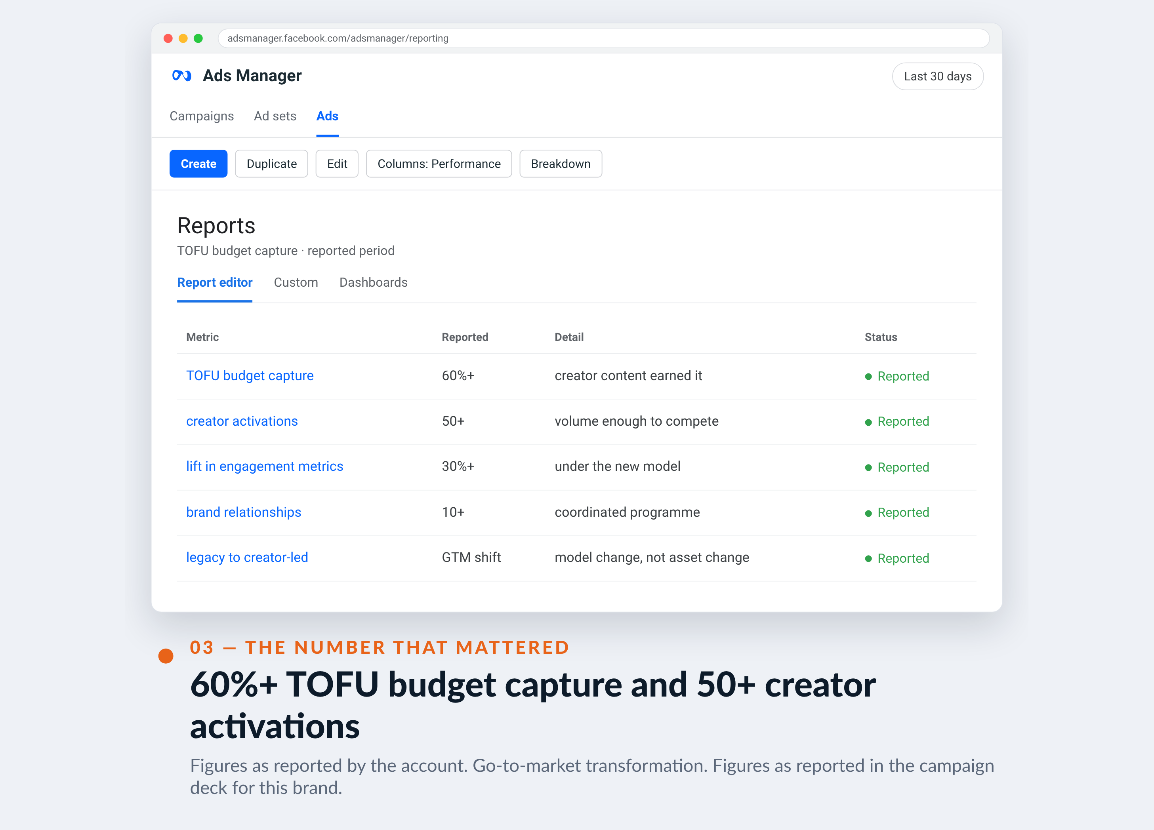Click the Duplicate button

tap(272, 164)
